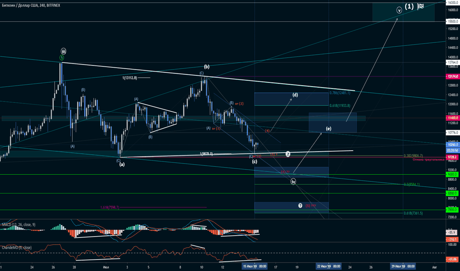Click the (1) wave label at top right
460x271 pixels.
coord(409,6)
